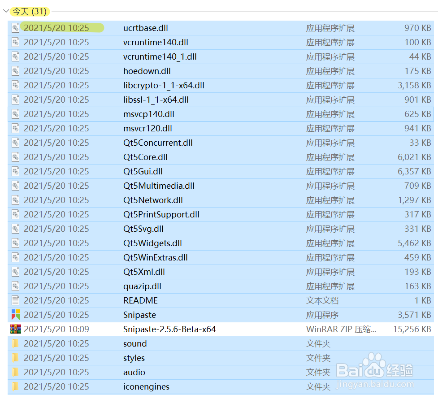Click the Qt5Multimedia.dll file icon

[x=16, y=186]
